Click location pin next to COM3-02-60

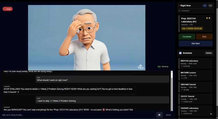coord(182,102)
